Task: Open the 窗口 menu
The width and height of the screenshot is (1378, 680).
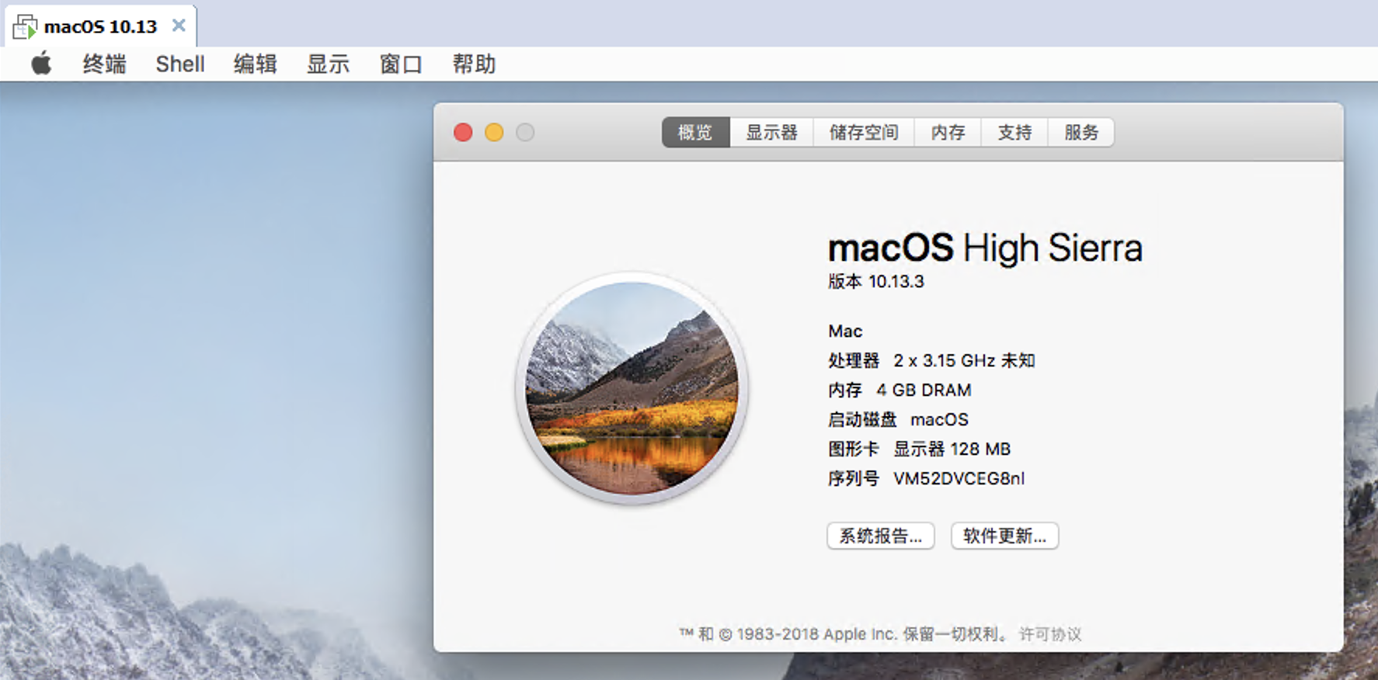Action: click(x=401, y=64)
